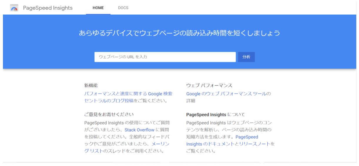Follow the Google のウェブ パフォーマンス ツール link
The image size is (359, 166).
point(227,94)
